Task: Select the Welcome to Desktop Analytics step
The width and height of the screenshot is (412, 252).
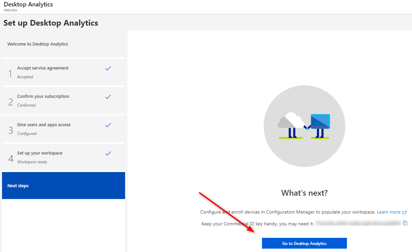Action: coord(63,44)
